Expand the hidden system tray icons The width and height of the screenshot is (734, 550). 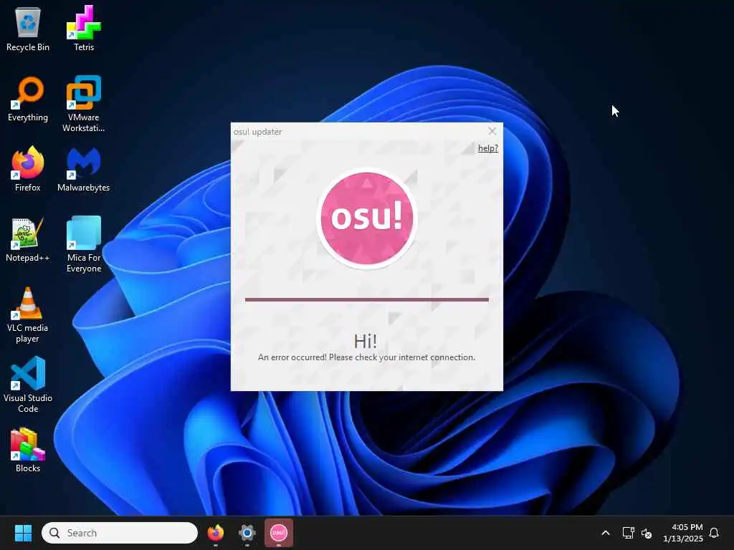(x=605, y=533)
